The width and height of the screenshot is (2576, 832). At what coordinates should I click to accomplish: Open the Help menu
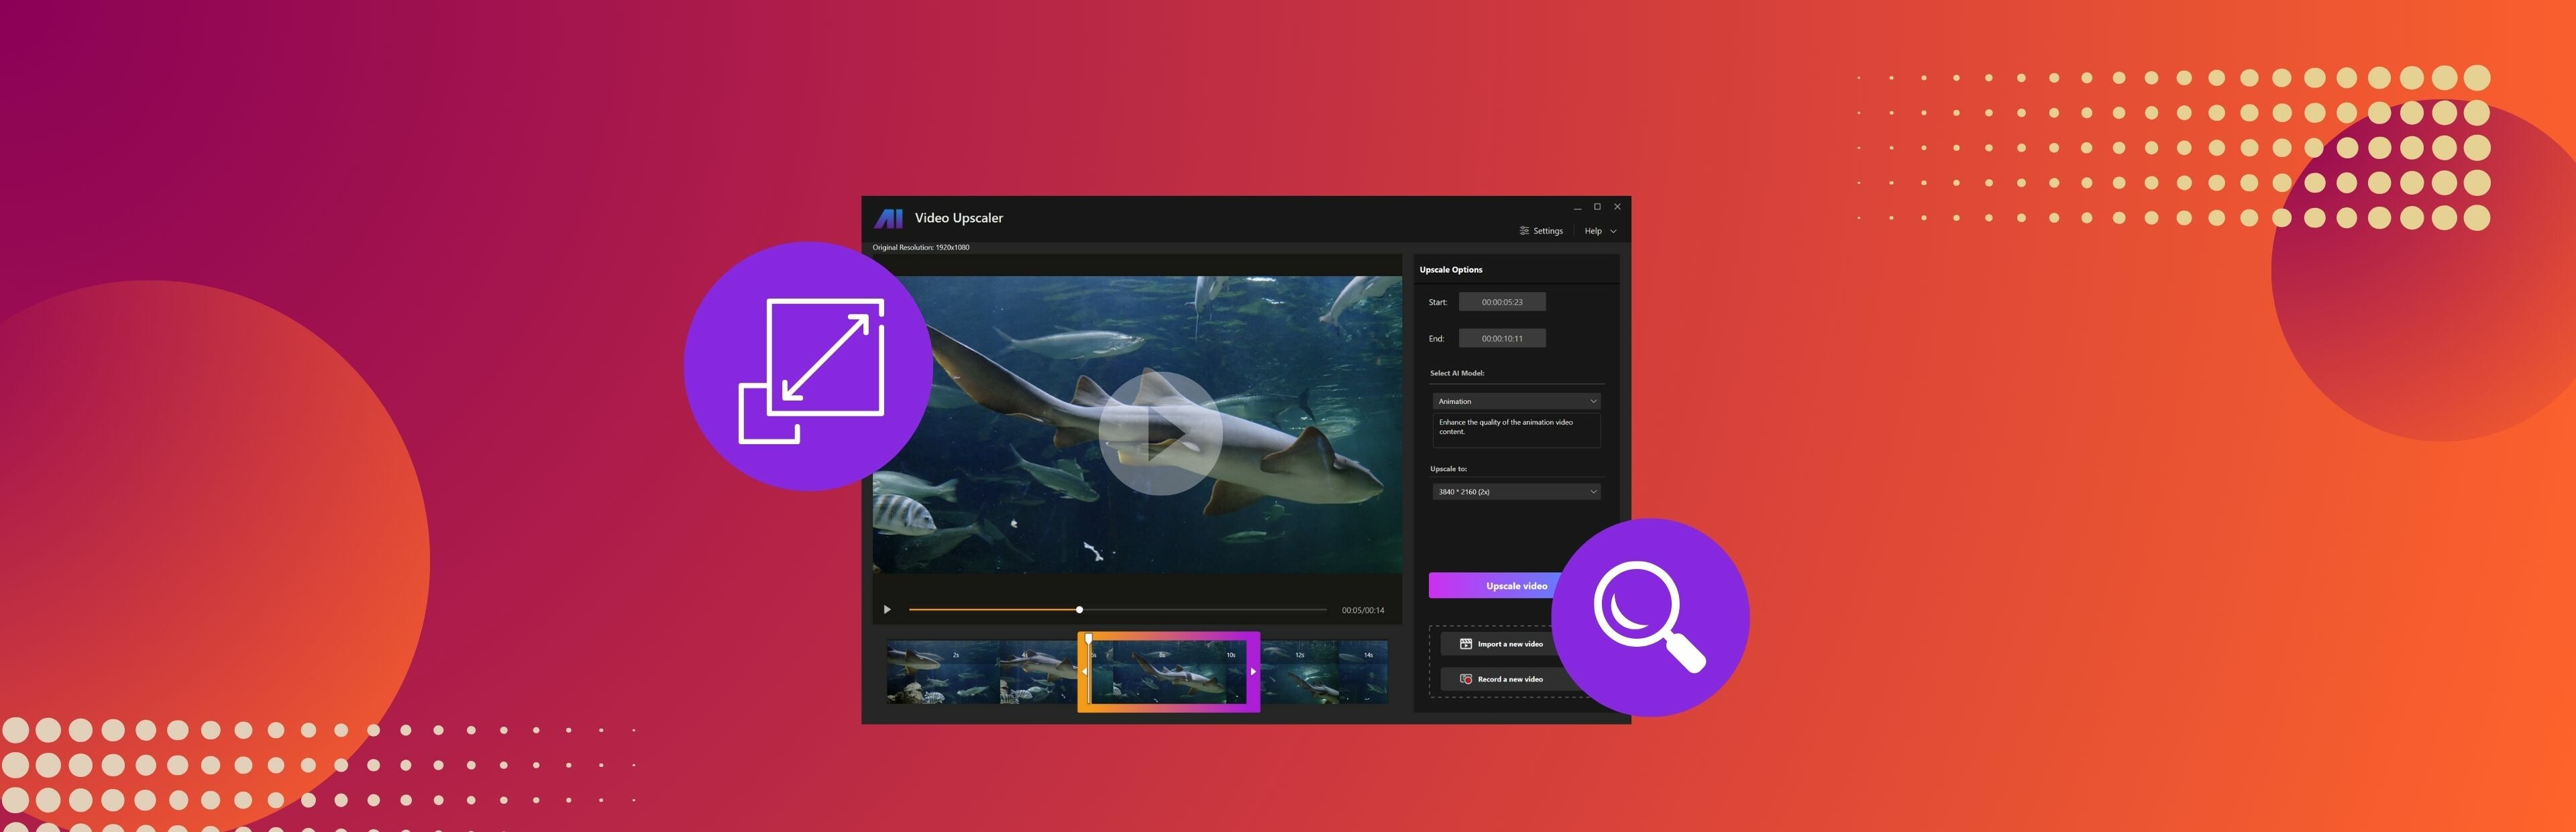coord(1600,231)
